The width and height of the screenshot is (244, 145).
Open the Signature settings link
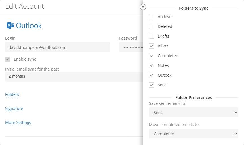(x=14, y=109)
